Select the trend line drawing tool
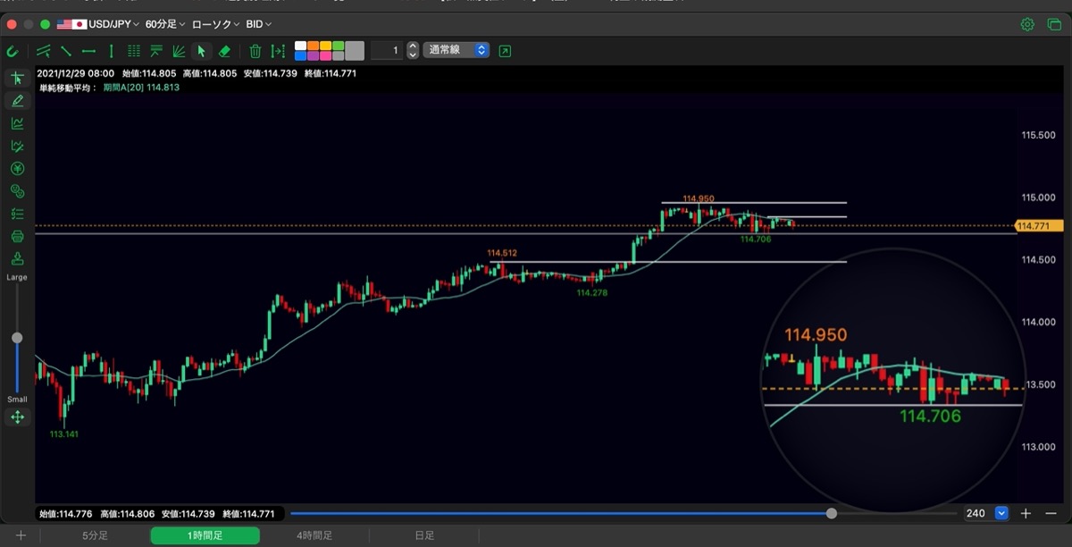 pos(65,51)
